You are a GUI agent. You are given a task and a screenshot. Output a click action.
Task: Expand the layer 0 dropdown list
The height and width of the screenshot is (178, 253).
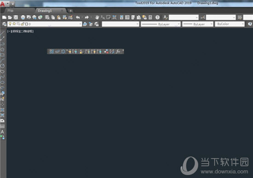tap(80, 24)
